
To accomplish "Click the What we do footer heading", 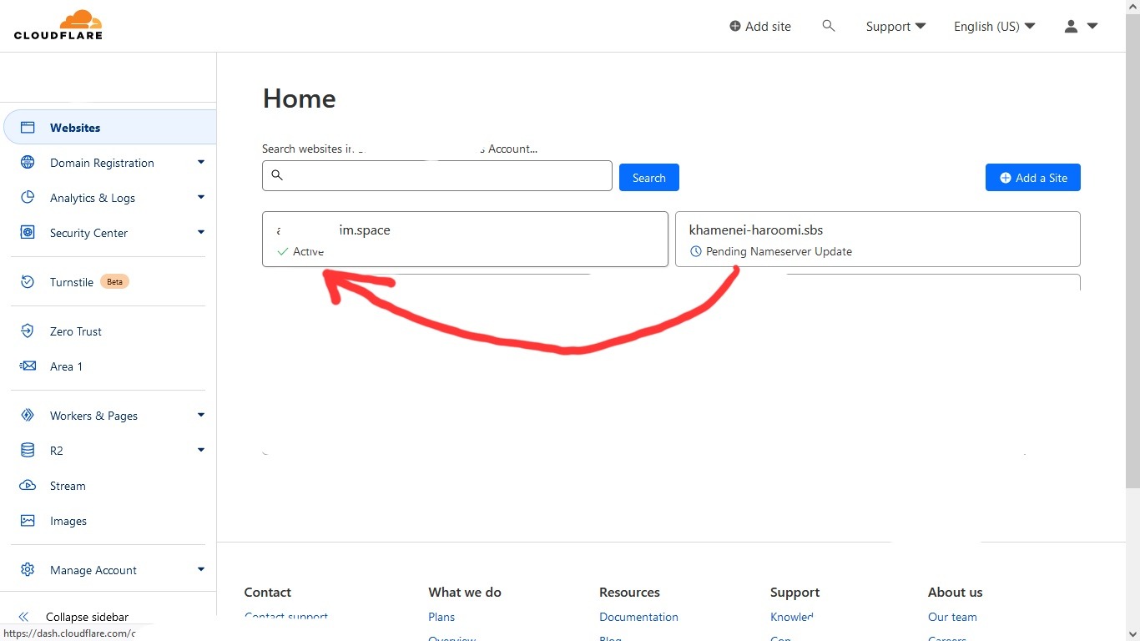I will 465,593.
